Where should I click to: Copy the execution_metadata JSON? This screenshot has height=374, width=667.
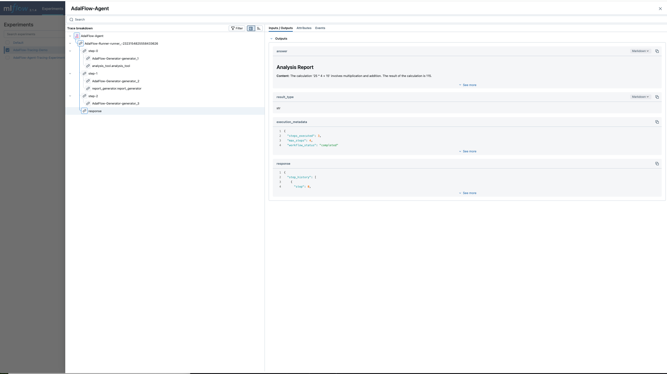[x=657, y=122]
